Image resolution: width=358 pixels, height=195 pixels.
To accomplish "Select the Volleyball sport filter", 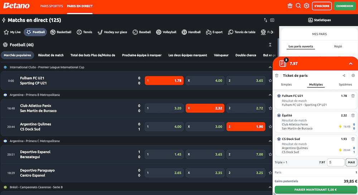I will [x=166, y=32].
